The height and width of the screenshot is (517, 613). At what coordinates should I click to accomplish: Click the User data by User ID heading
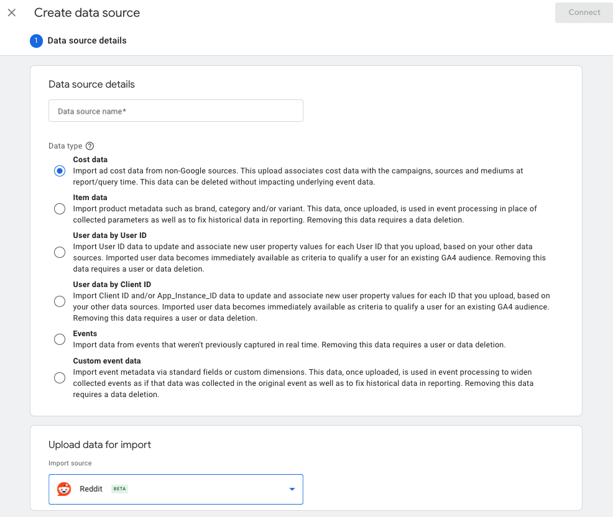click(110, 236)
